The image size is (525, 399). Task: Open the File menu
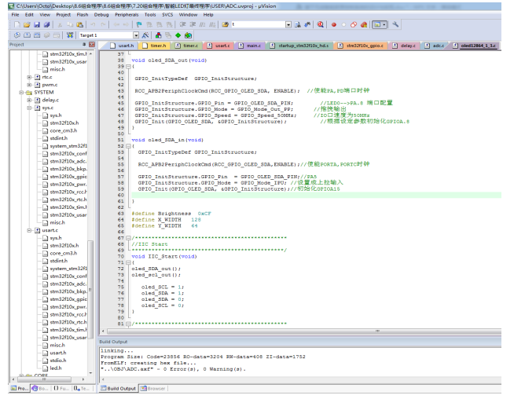click(15, 15)
